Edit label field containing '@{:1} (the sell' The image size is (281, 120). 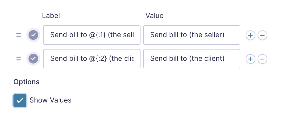[x=92, y=35]
